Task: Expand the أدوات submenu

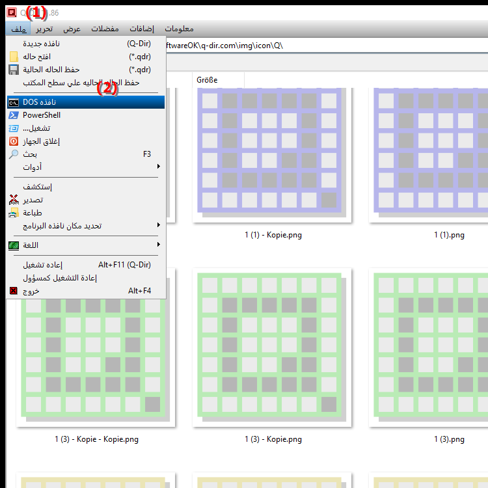Action: [86, 167]
